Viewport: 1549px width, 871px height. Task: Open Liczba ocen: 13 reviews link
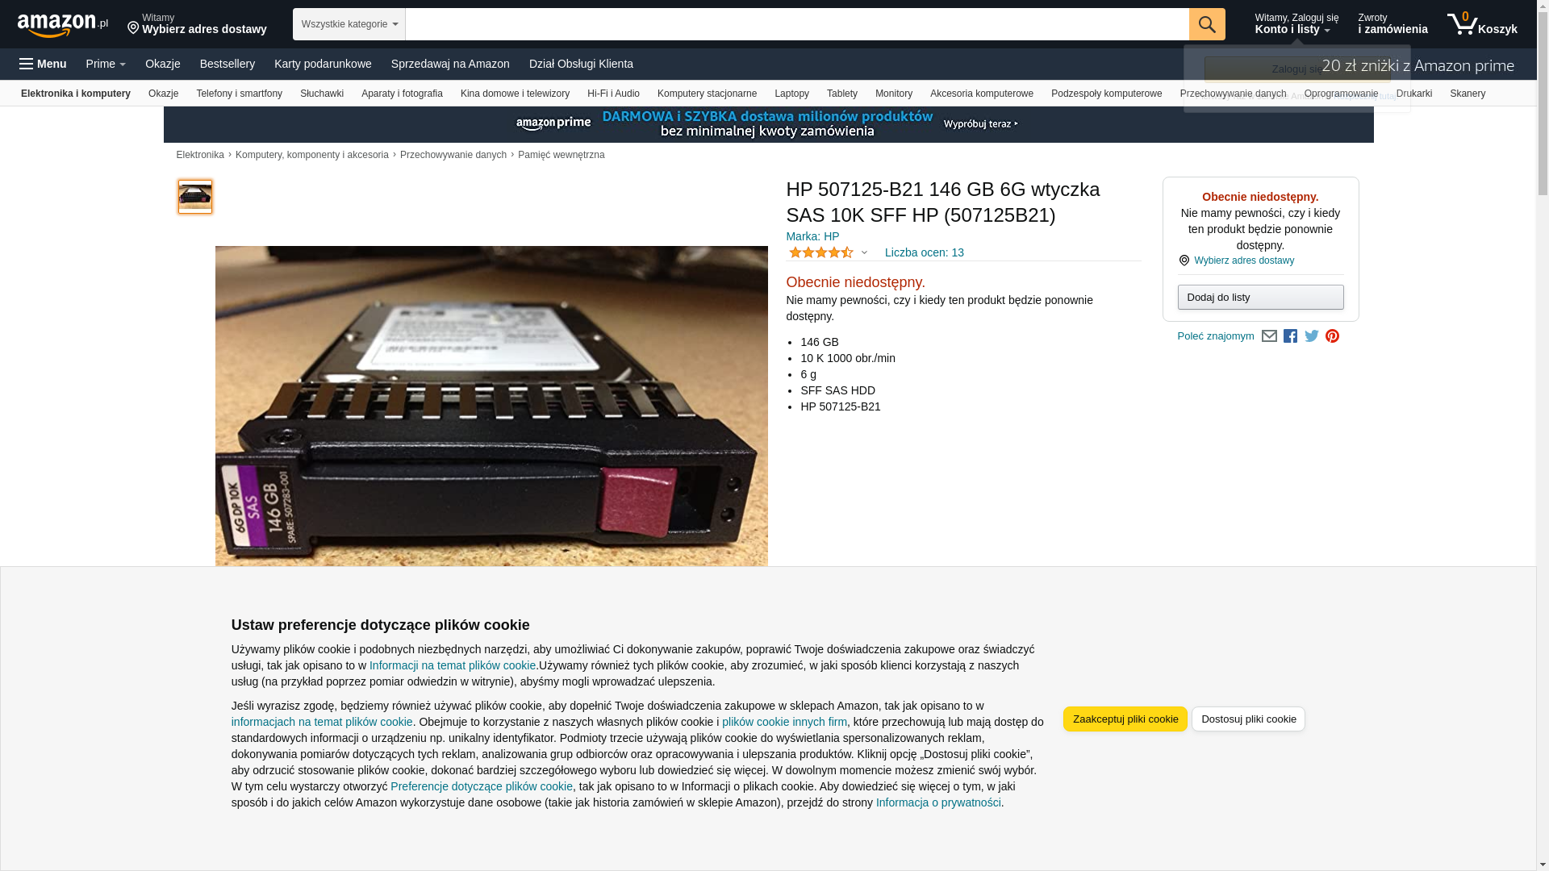(925, 252)
